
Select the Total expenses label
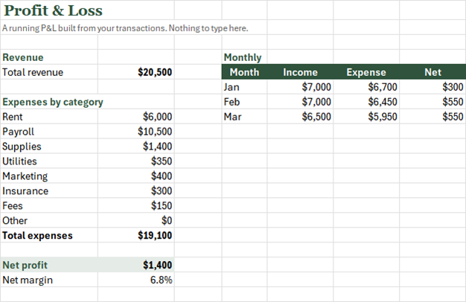[37, 236]
